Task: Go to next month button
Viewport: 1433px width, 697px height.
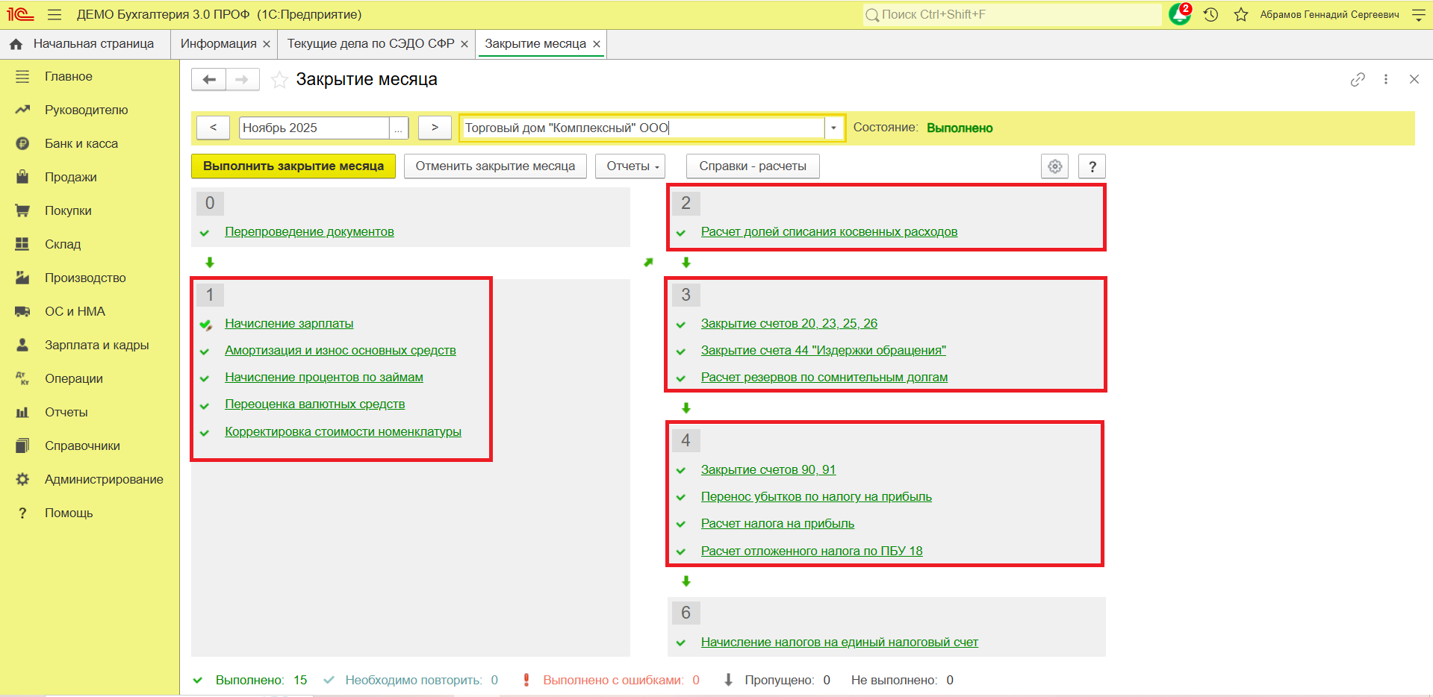Action: click(435, 128)
